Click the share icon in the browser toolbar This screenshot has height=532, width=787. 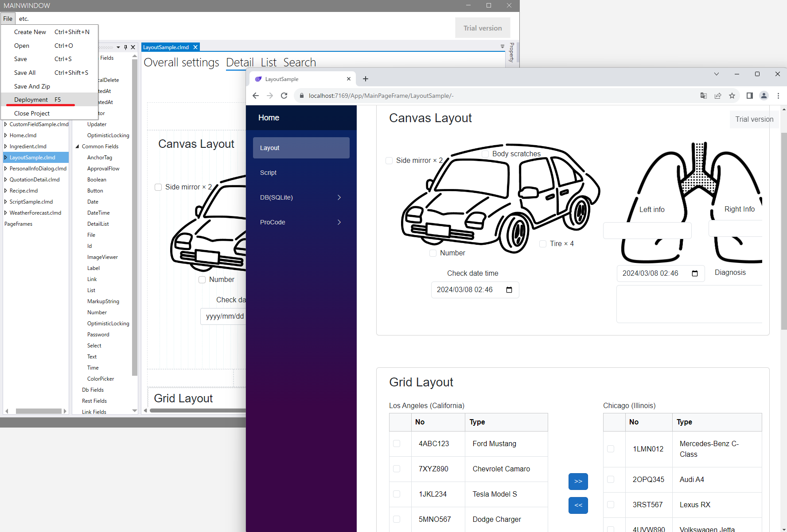[x=718, y=96]
